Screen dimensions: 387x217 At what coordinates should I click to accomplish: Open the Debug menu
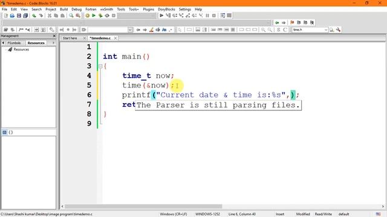click(77, 9)
